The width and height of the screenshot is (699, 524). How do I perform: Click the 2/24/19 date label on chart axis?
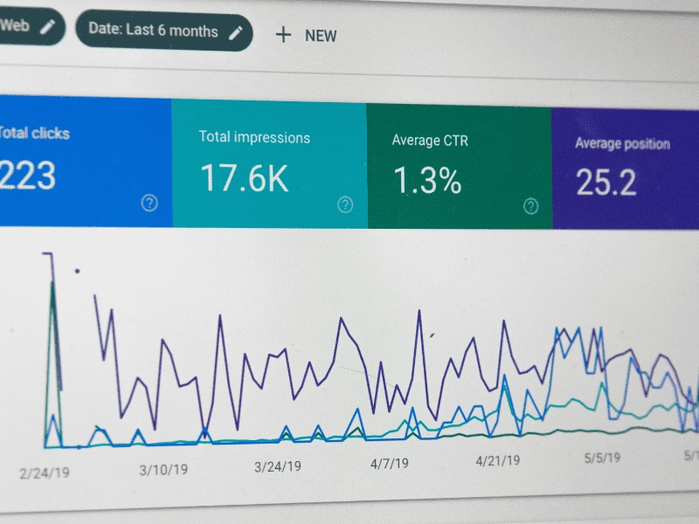(43, 472)
